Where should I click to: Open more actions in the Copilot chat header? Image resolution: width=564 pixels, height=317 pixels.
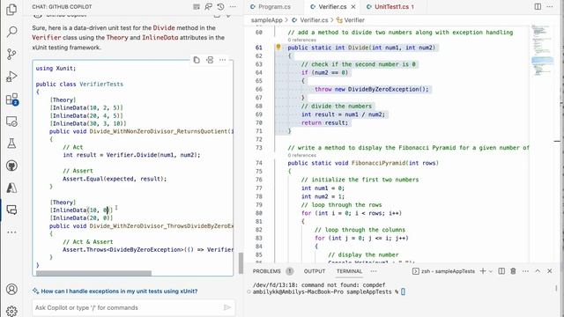pos(233,6)
